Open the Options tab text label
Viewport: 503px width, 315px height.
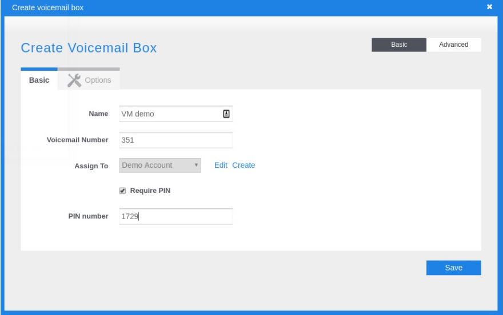[98, 80]
